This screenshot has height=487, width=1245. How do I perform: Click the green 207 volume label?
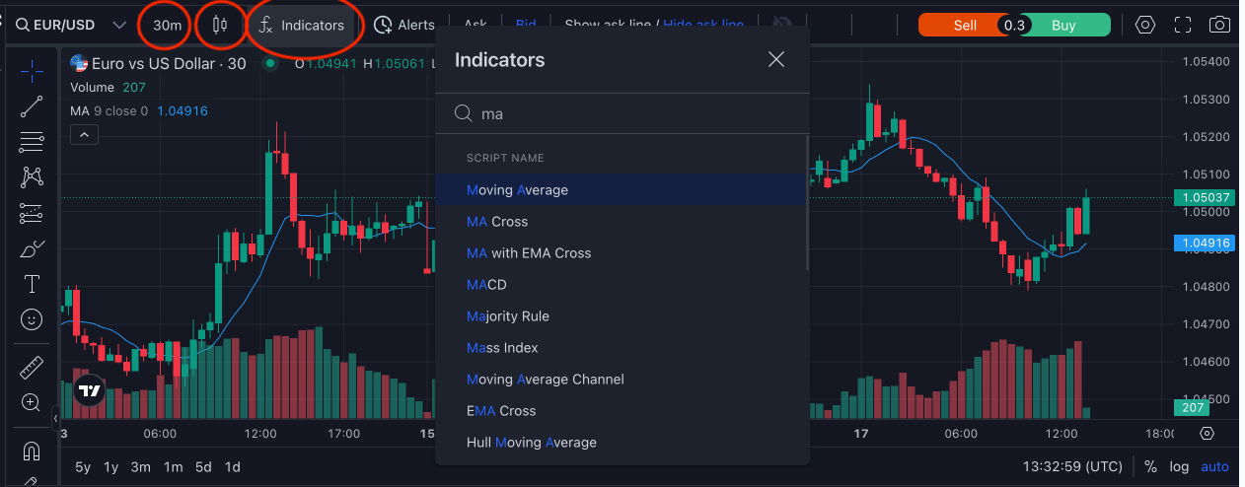[x=1192, y=407]
